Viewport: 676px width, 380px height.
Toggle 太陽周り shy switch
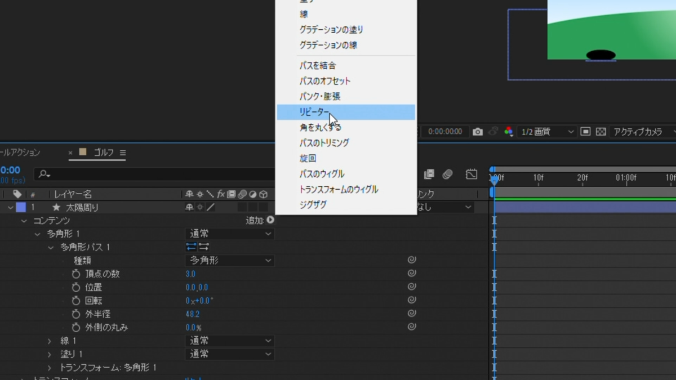pos(189,208)
